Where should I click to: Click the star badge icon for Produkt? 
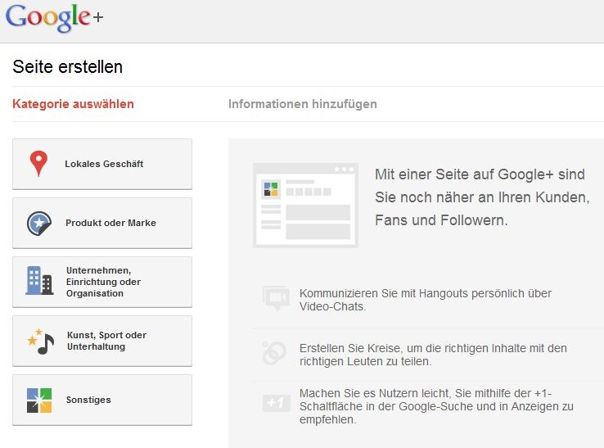coord(38,223)
